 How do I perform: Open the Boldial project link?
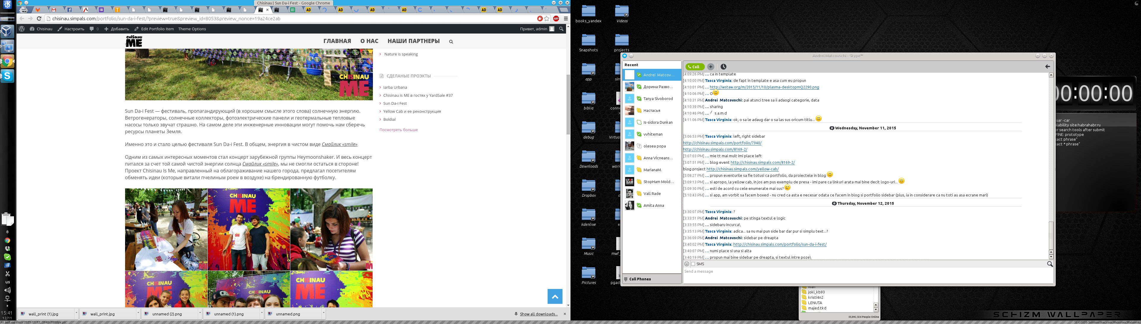point(389,119)
